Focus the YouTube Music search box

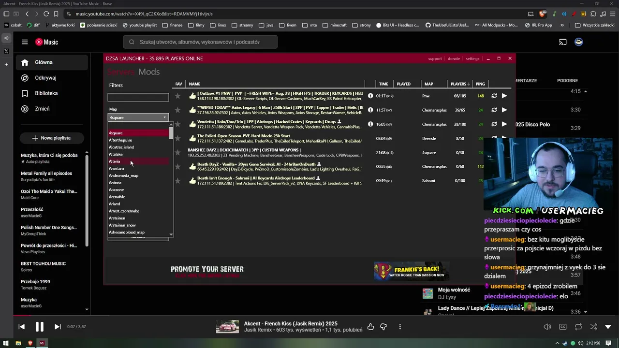point(200,42)
